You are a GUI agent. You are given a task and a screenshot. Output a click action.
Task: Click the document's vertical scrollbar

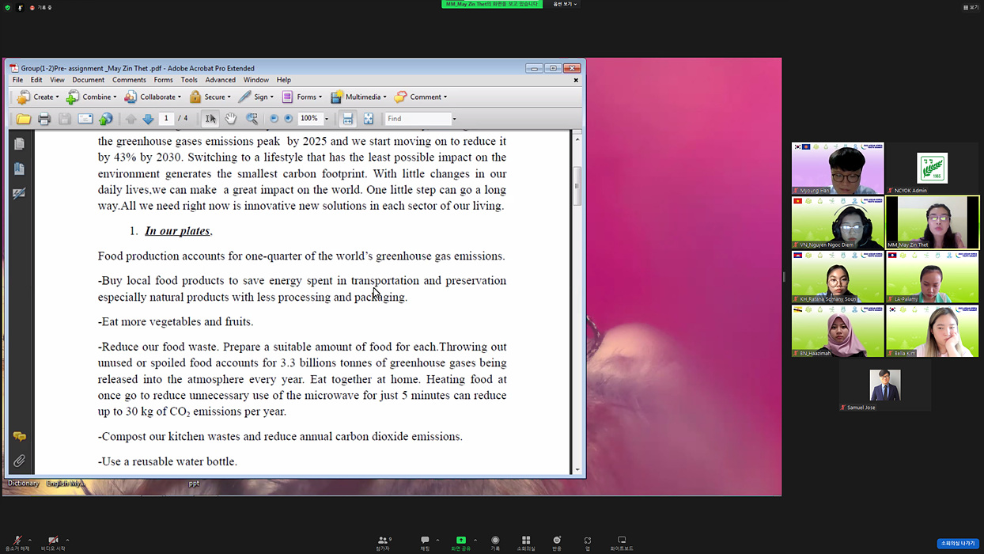pyautogui.click(x=577, y=186)
